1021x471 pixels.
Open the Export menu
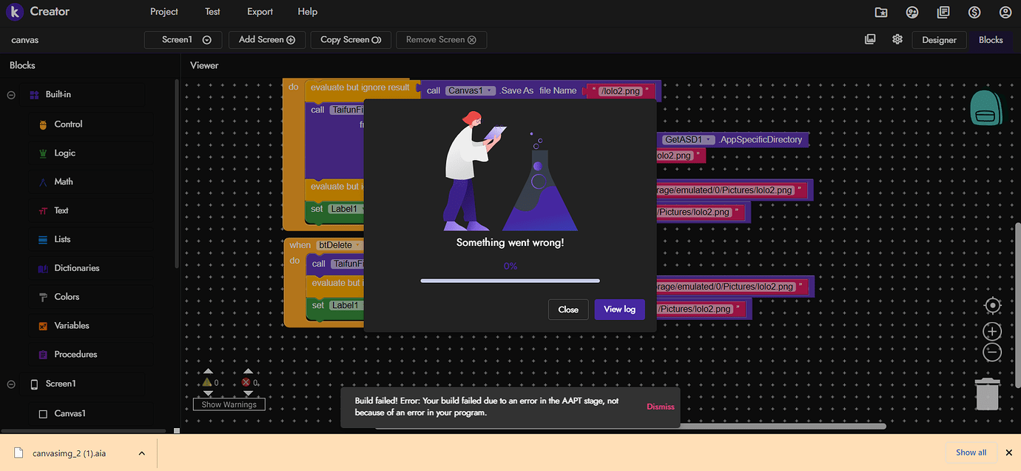pos(260,12)
